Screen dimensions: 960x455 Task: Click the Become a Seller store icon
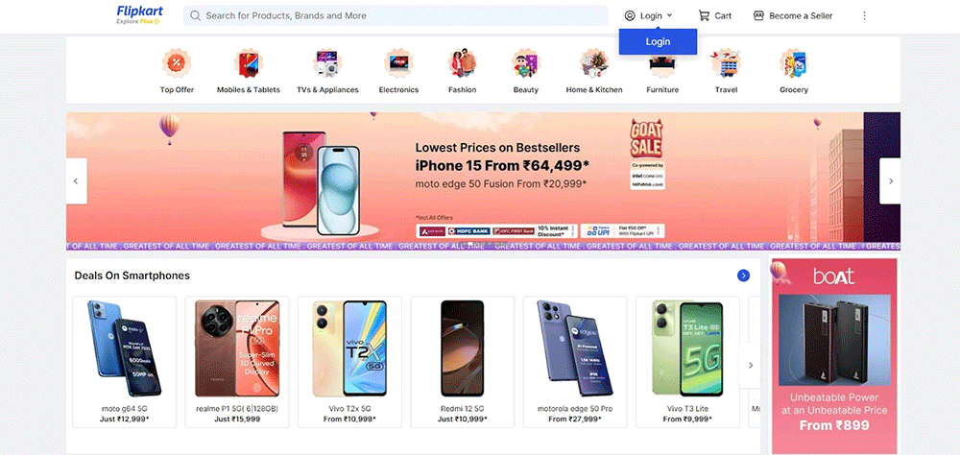(758, 15)
